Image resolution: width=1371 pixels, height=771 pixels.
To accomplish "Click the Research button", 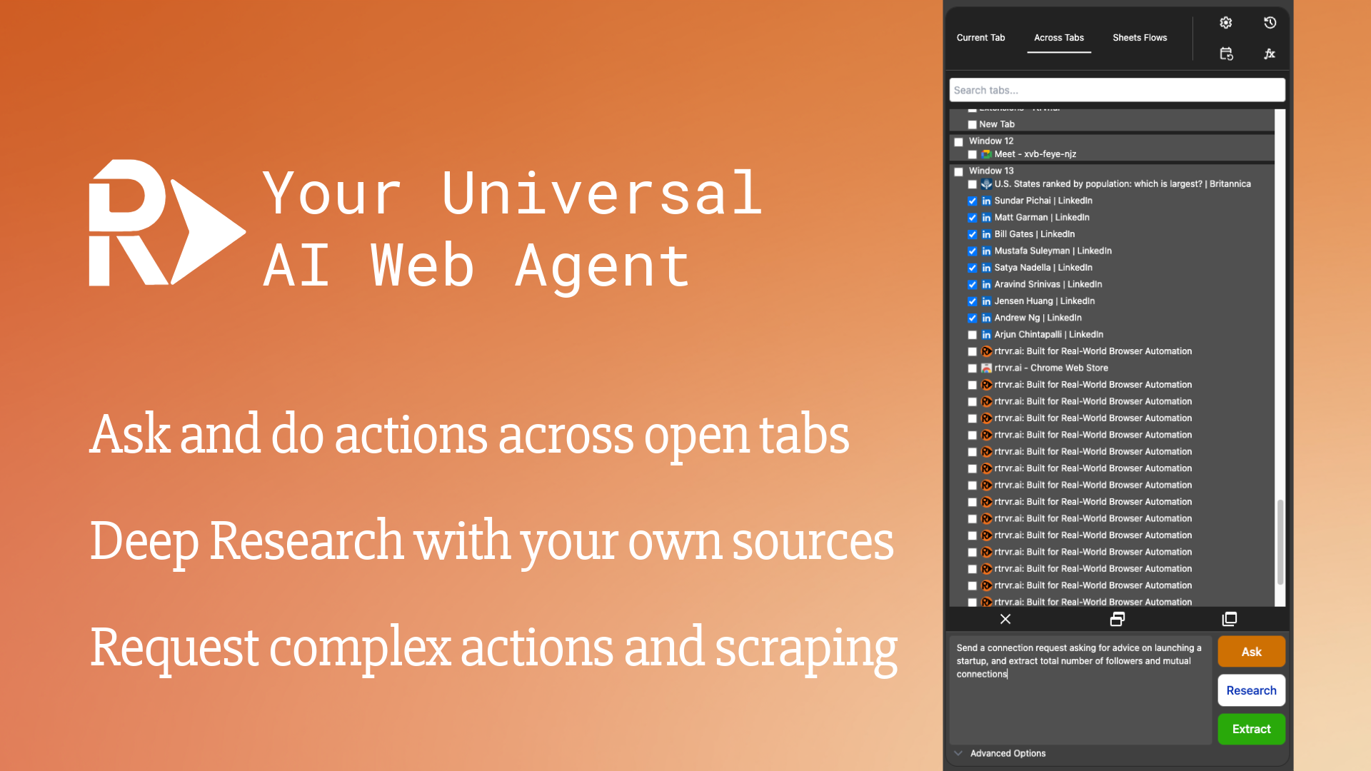I will (1250, 690).
